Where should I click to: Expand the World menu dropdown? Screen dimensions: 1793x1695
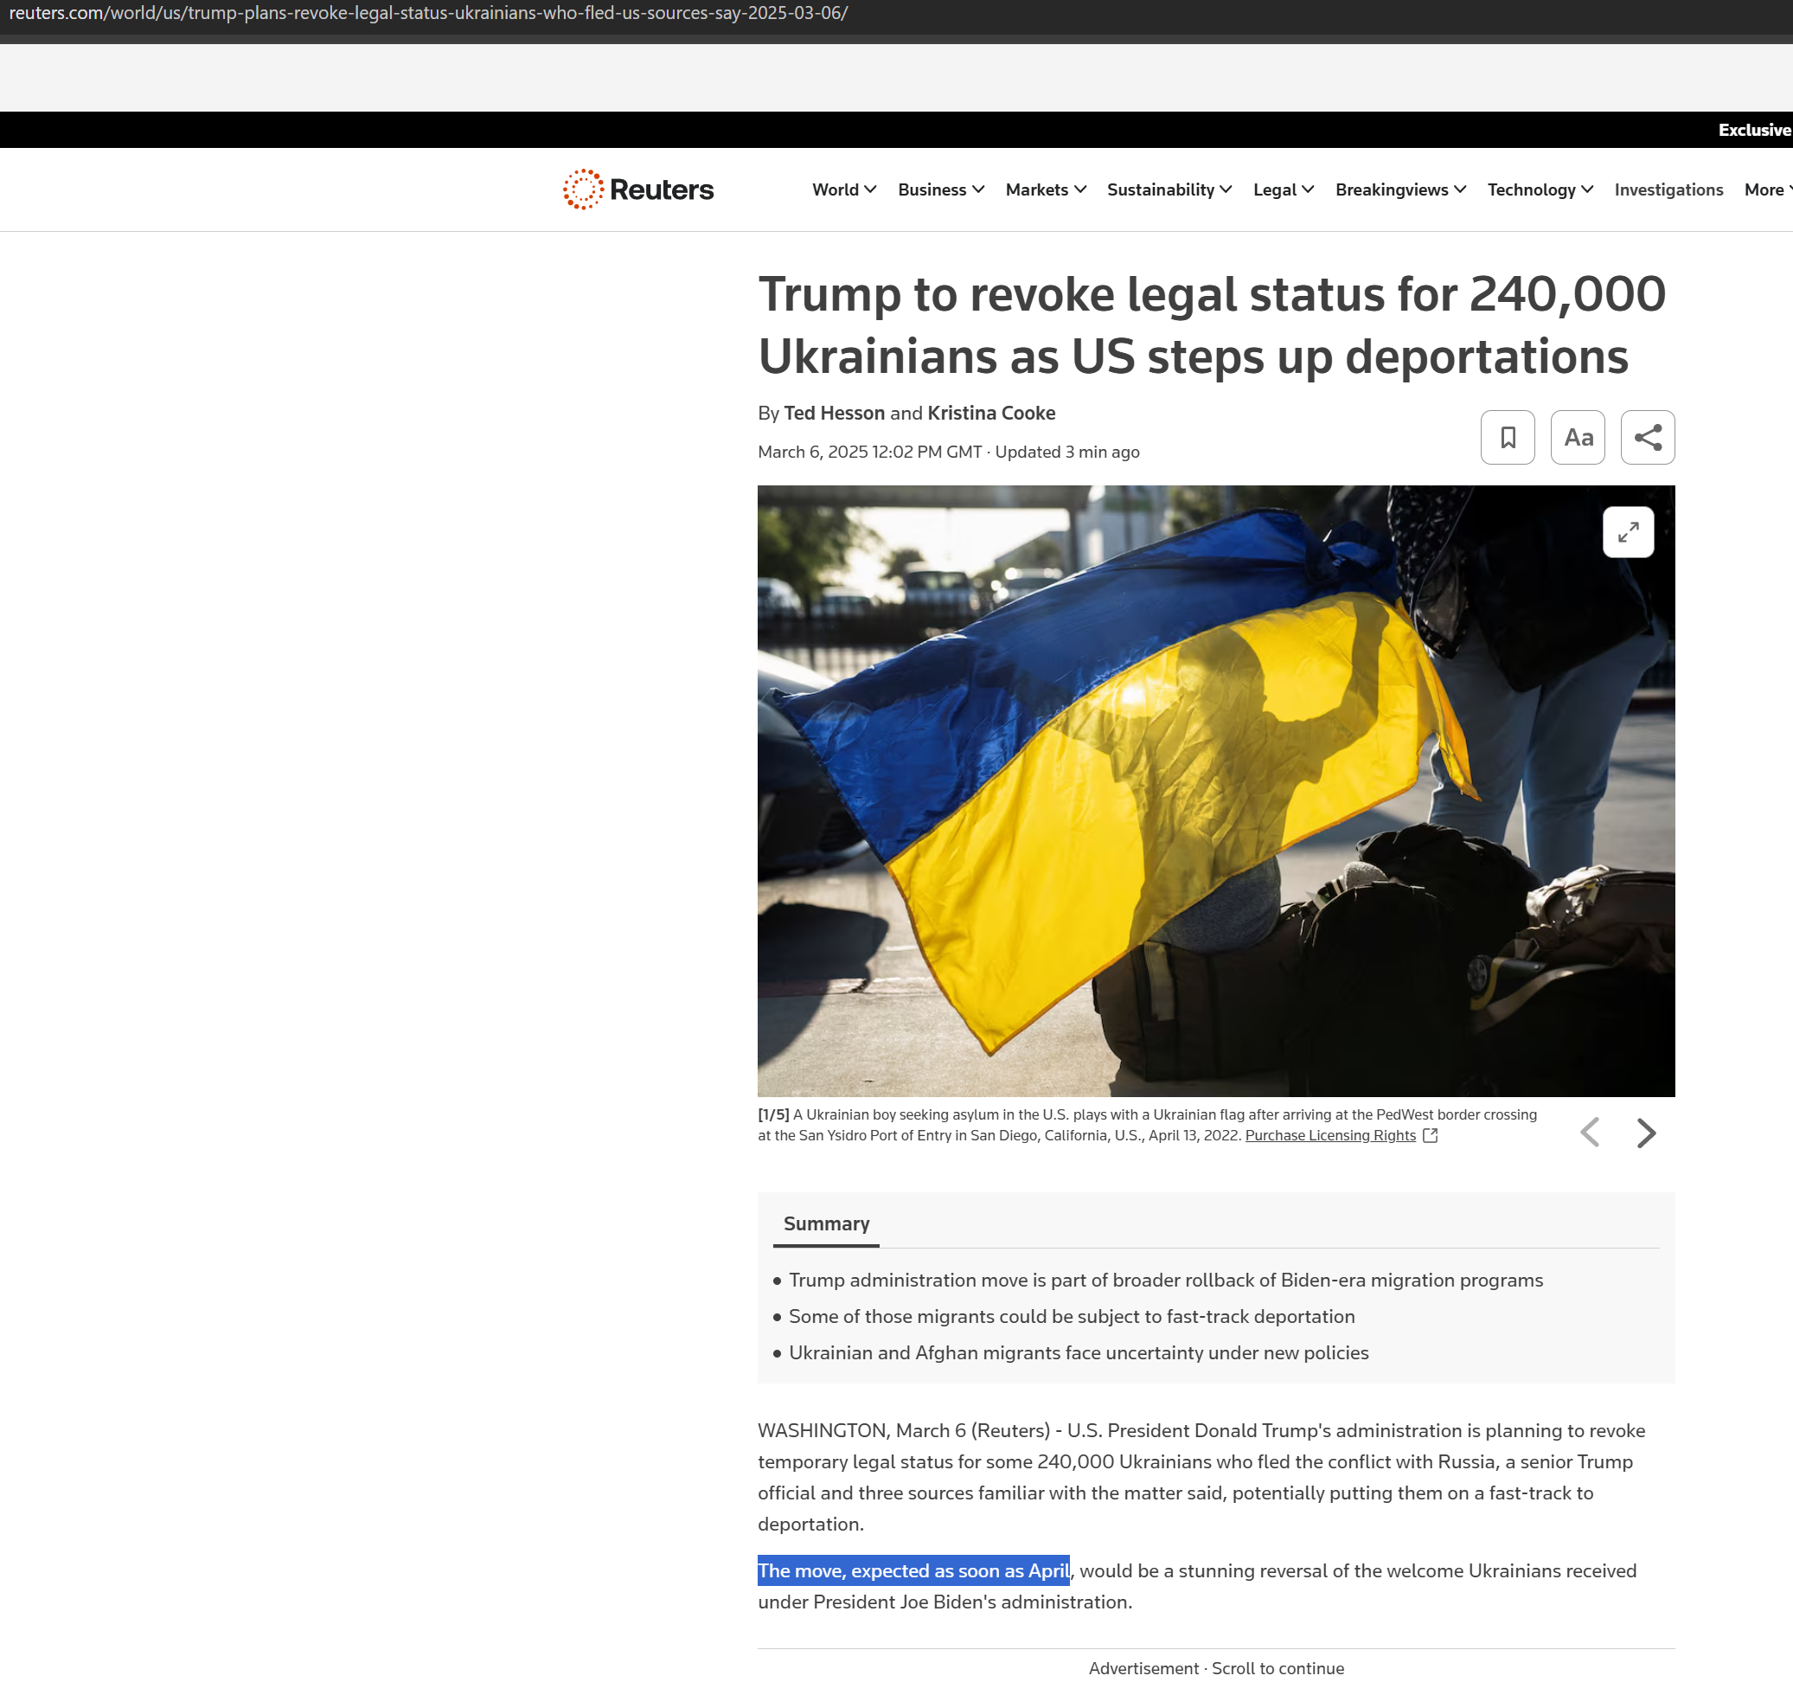click(842, 189)
